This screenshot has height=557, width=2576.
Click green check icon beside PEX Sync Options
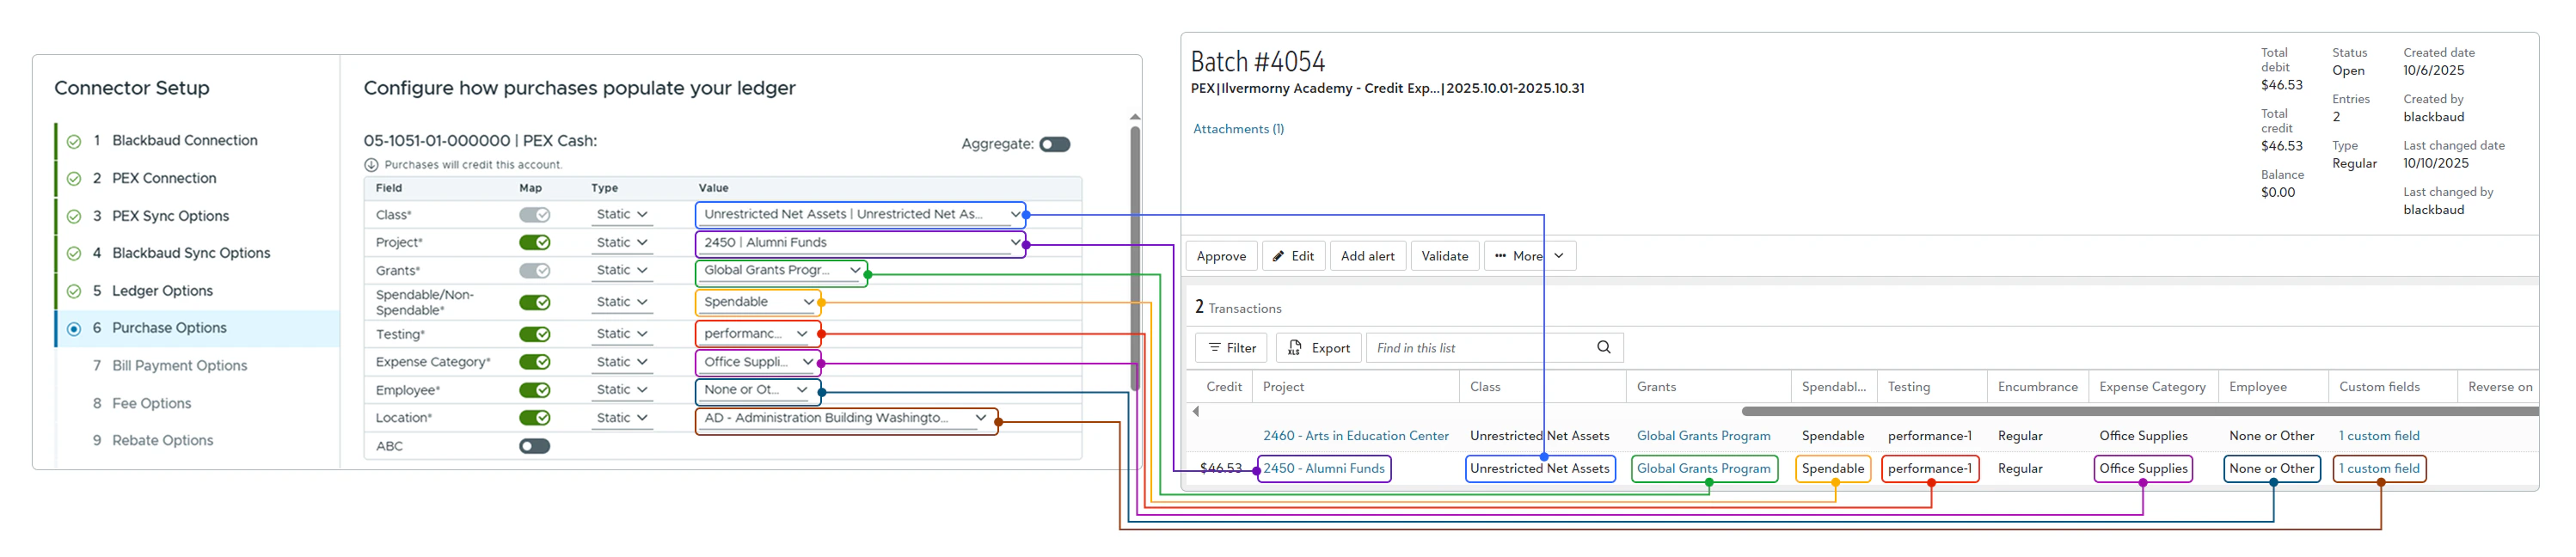(74, 216)
